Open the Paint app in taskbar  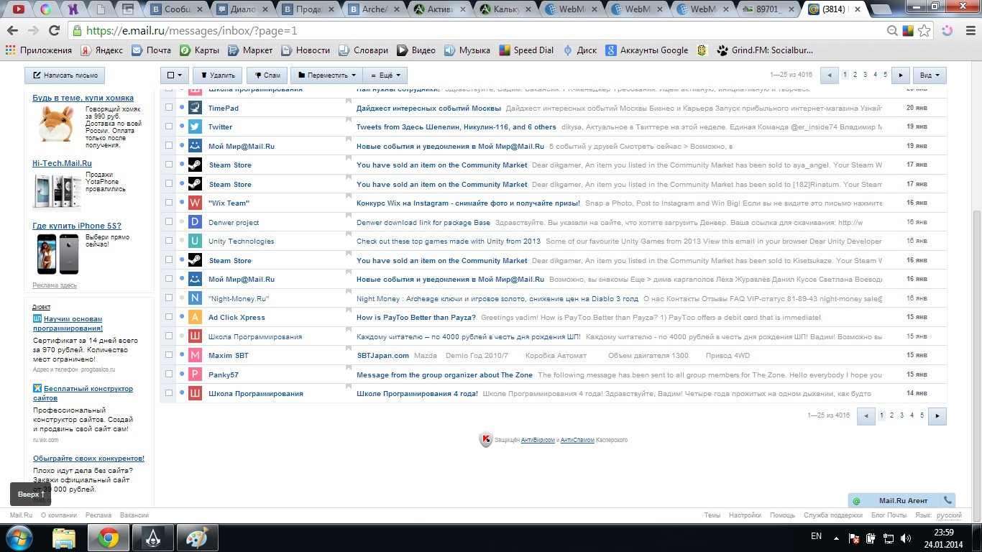tap(196, 538)
